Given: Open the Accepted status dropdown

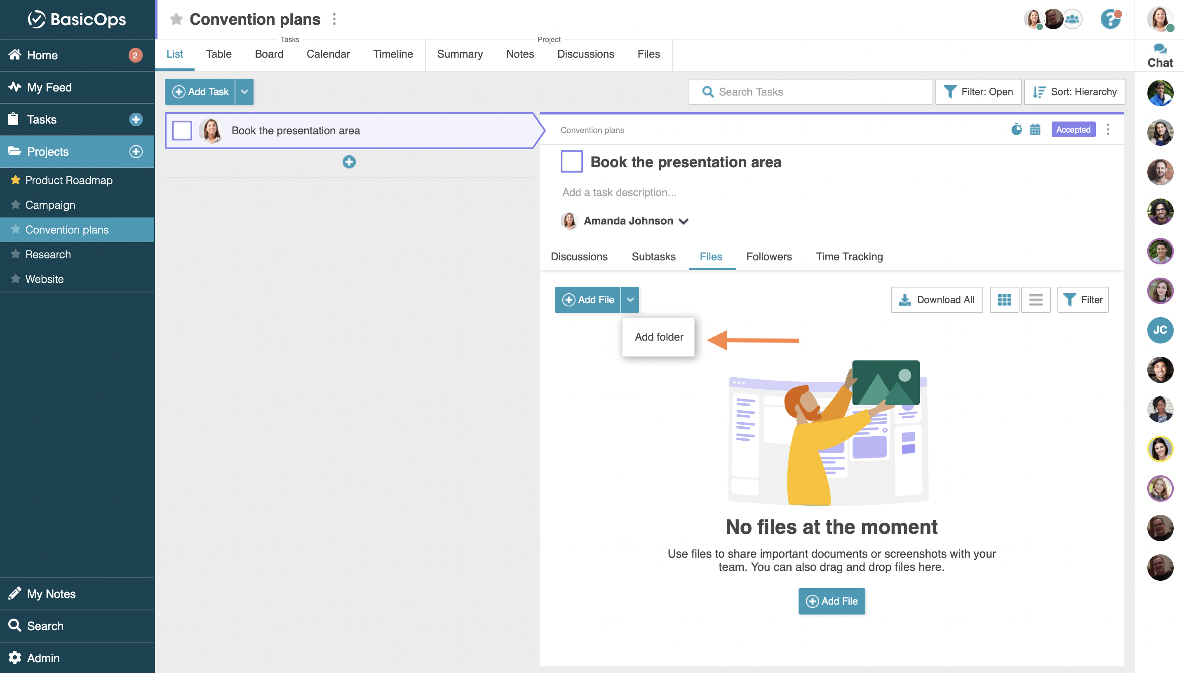Looking at the screenshot, I should coord(1073,129).
